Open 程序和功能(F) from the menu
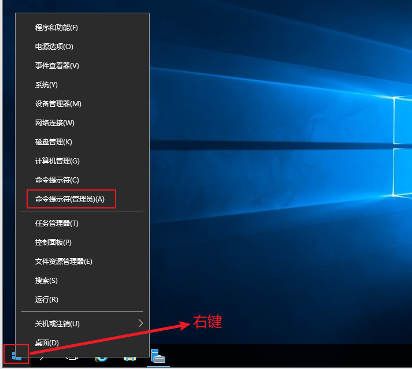Screen dimensions: 412x369 (82, 28)
